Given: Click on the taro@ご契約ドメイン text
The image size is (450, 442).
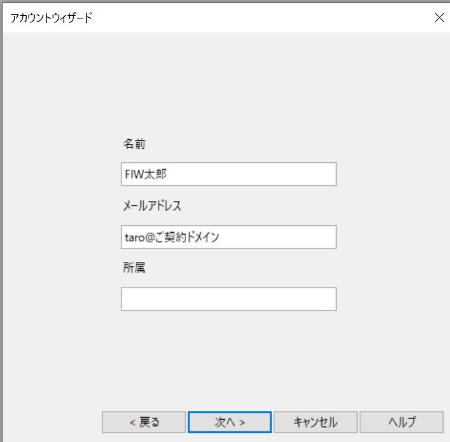Looking at the screenshot, I should pos(172,237).
